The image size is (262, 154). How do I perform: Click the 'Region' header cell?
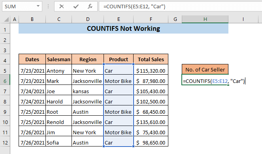pyautogui.click(x=88, y=59)
